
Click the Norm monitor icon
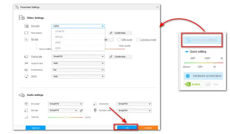pos(26,76)
